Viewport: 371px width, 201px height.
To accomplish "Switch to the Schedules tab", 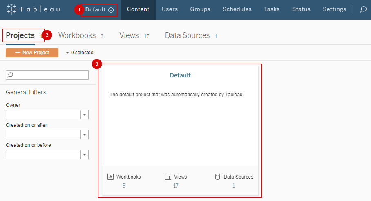I will pyautogui.click(x=237, y=9).
